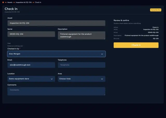
Task: Open Location dropdown Demo equipment store
Action: coord(31,79)
